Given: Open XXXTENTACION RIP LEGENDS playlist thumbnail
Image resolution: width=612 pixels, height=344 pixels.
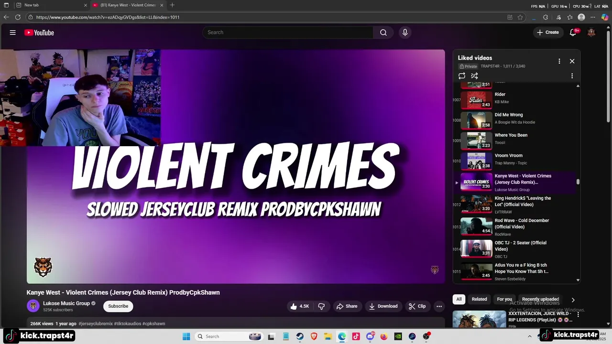Looking at the screenshot, I should 479,319.
